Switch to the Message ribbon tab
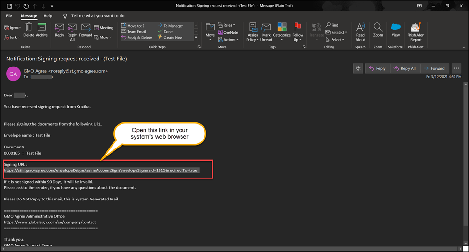The height and width of the screenshot is (252, 469). [x=29, y=16]
